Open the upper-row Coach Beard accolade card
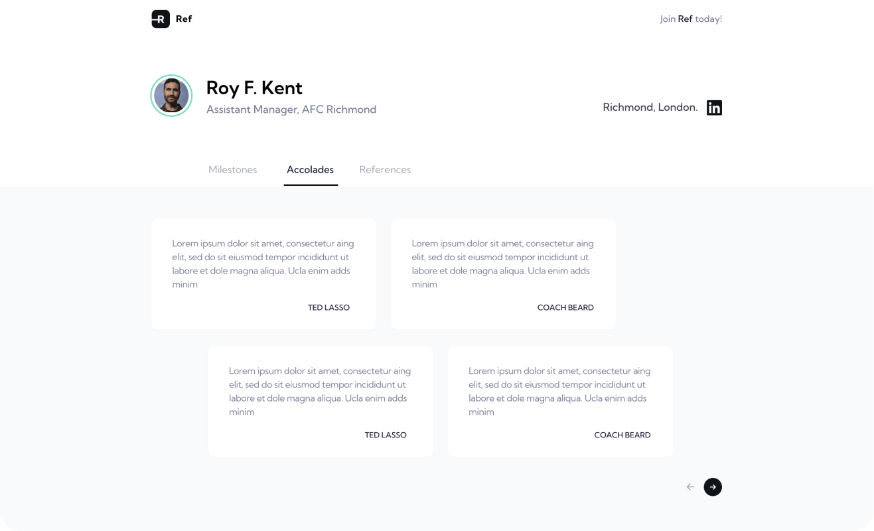Viewport: 874px width, 531px height. point(503,273)
